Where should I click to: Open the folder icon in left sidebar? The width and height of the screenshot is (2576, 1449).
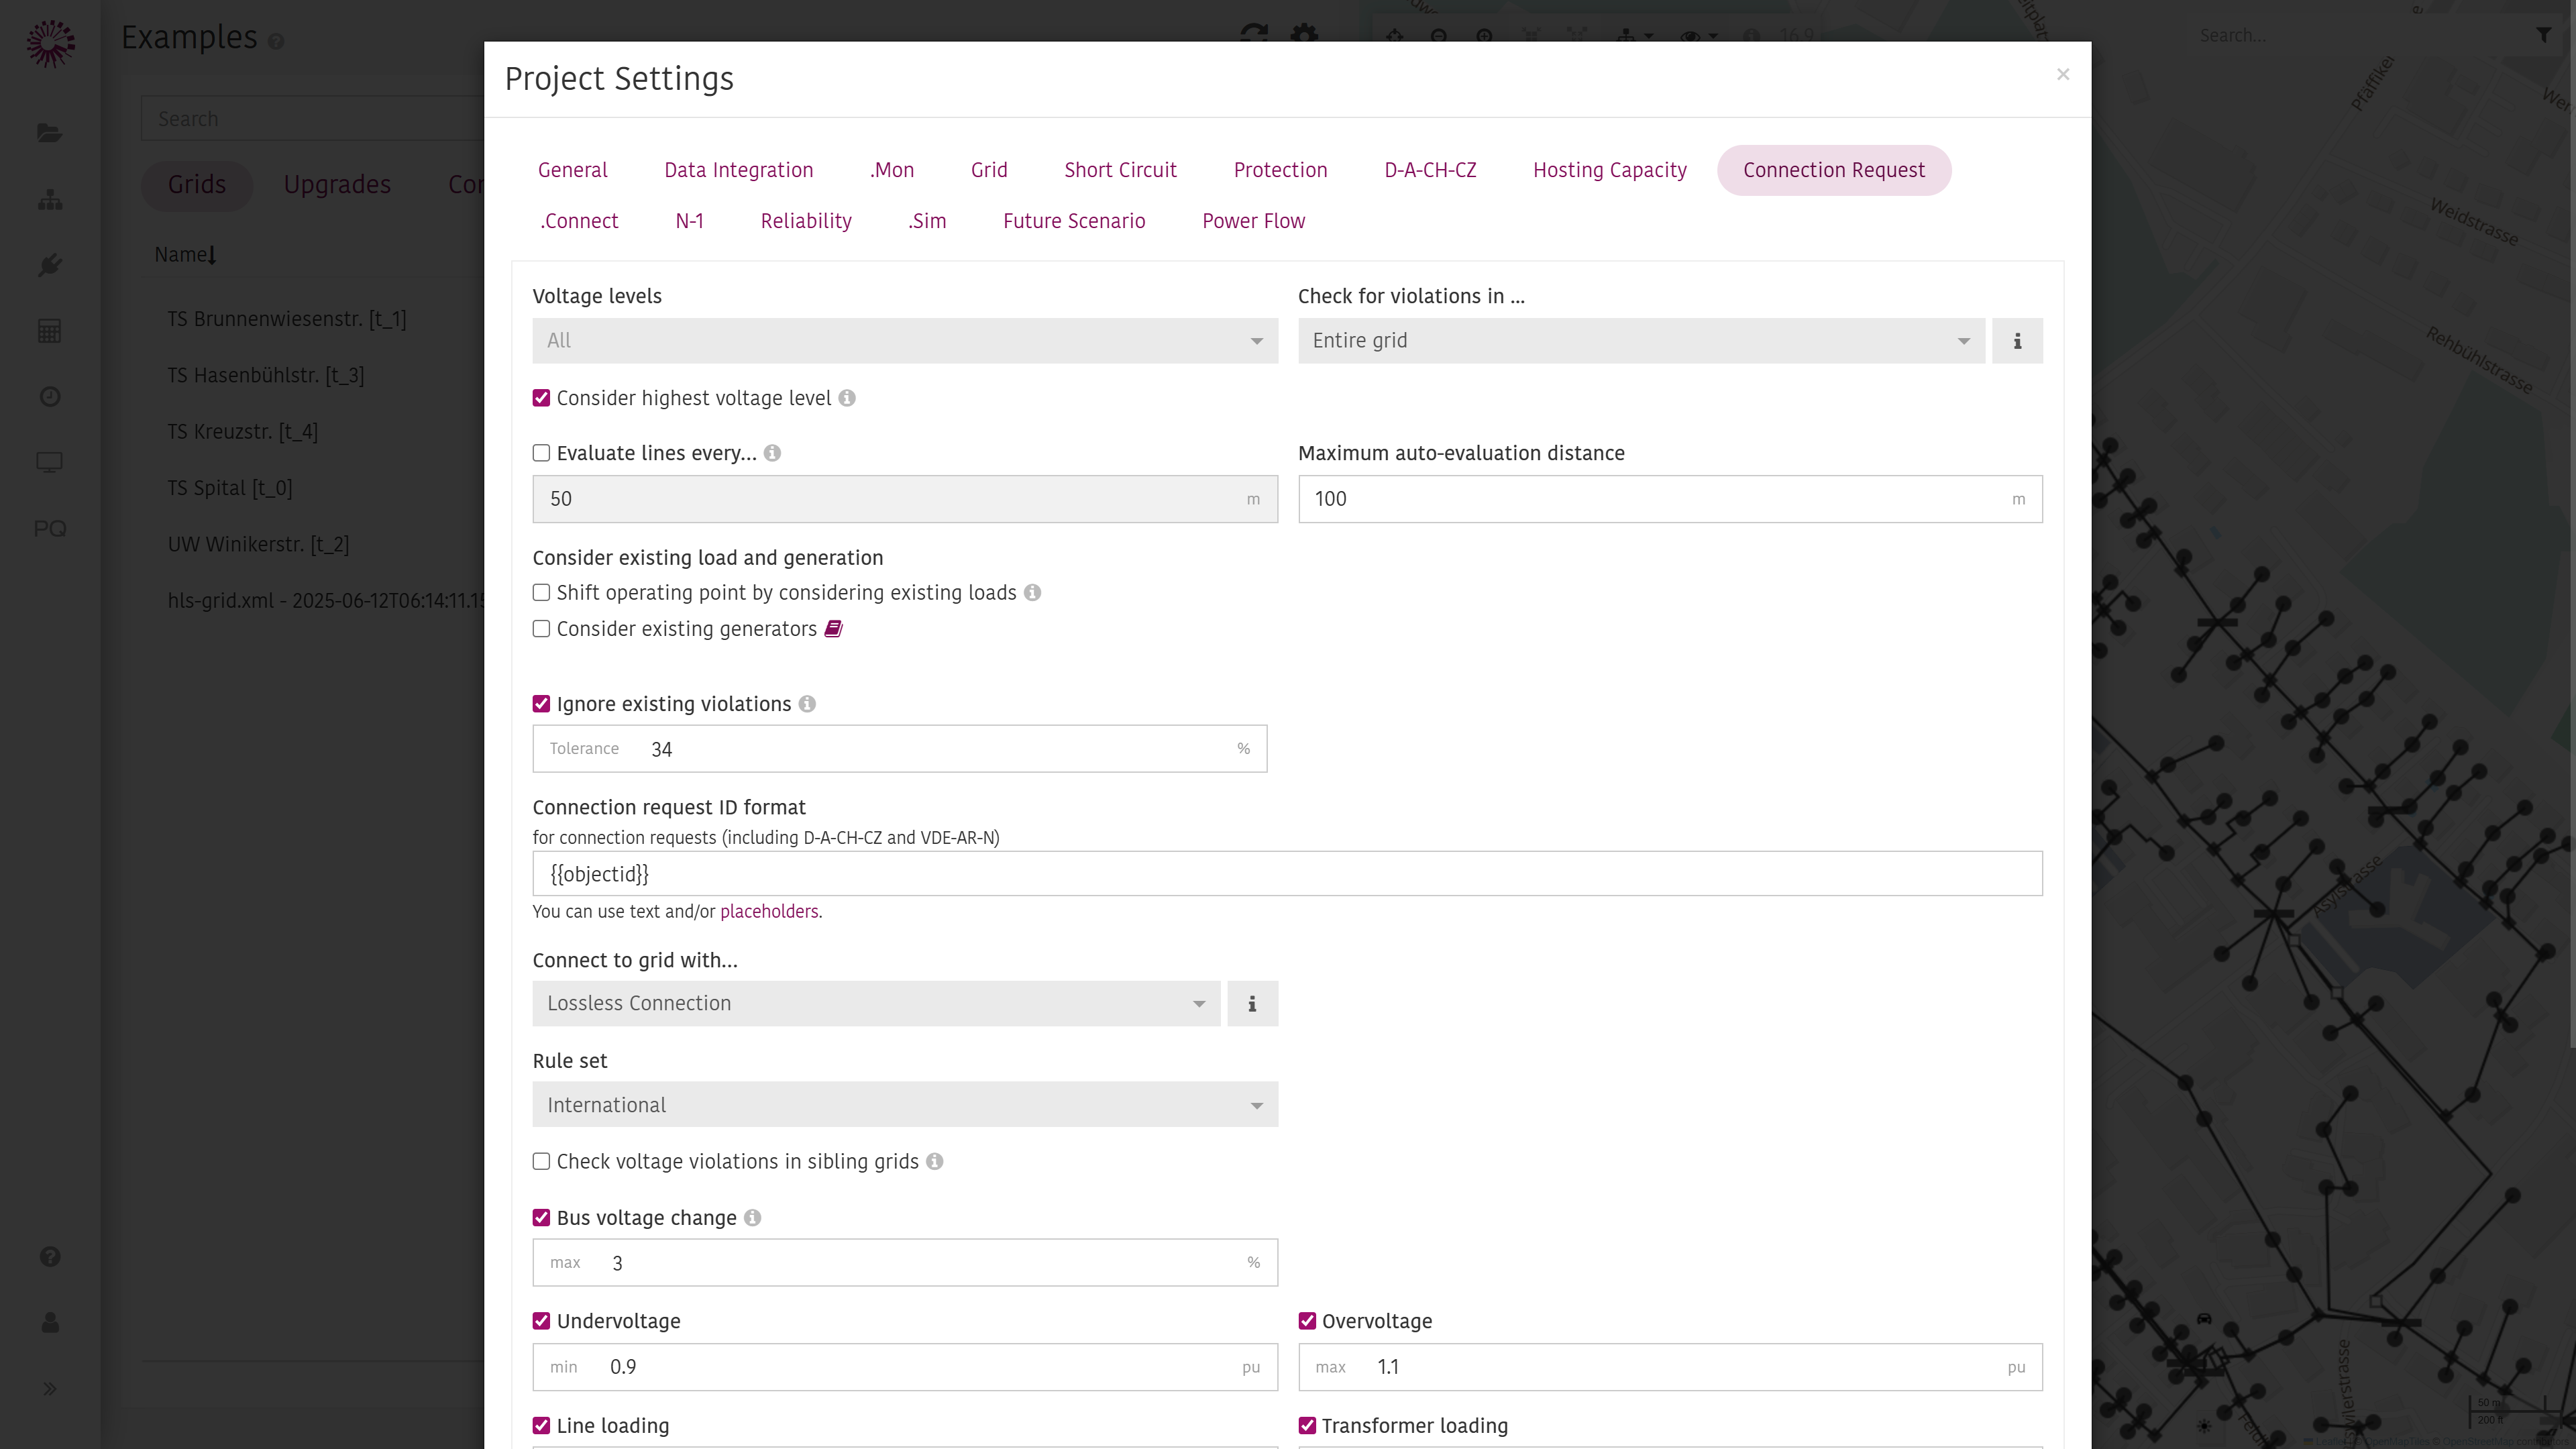[50, 133]
